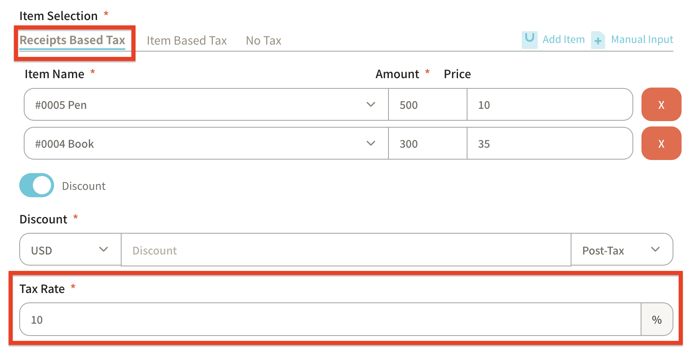Turn off the Discount toggle
Image resolution: width=700 pixels, height=347 pixels.
pos(36,185)
